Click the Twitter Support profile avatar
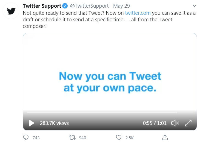 point(11,11)
